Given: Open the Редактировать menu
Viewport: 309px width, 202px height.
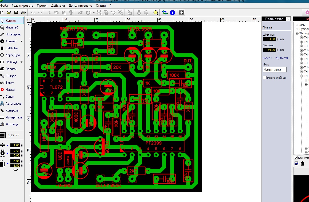Looking at the screenshot, I should (x=22, y=6).
